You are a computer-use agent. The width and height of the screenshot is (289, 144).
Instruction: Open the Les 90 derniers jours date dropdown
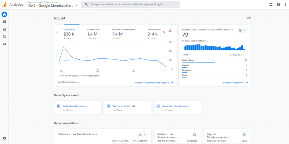(x=69, y=82)
